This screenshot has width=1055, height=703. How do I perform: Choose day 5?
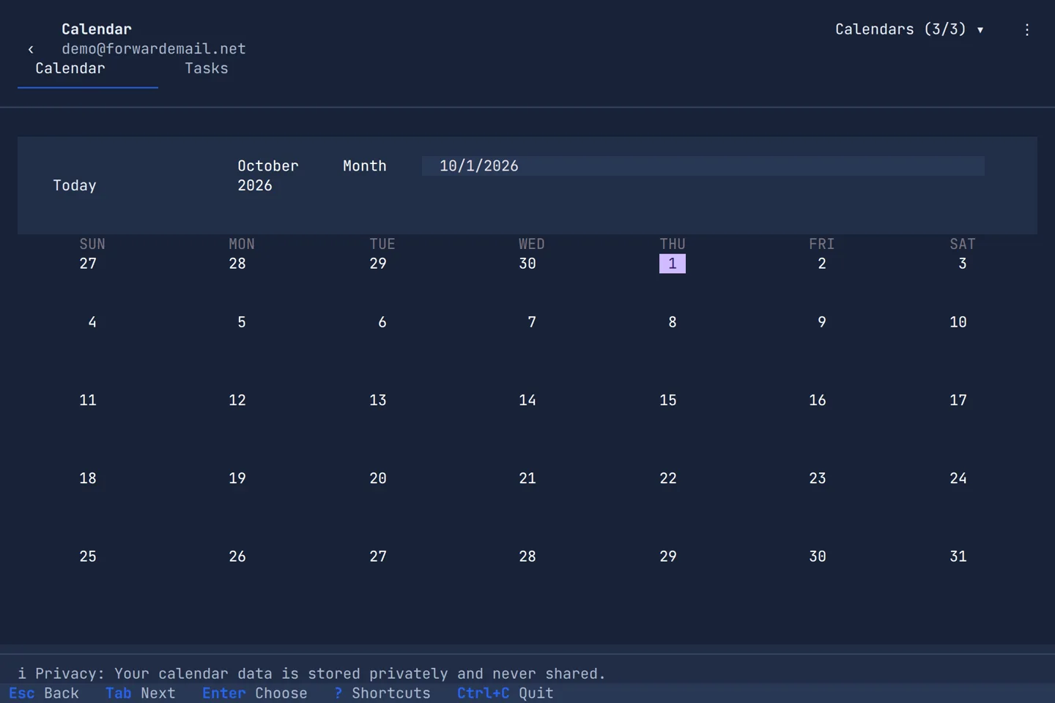pos(242,322)
